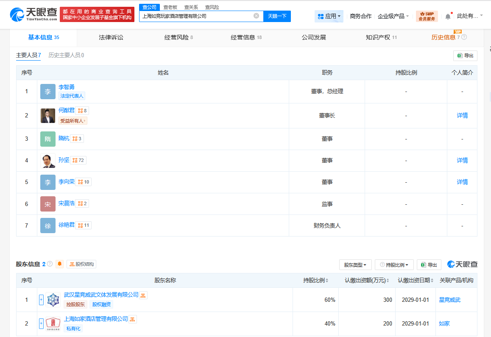This screenshot has width=491, height=337.
Task: Open the 股东类型 filter dropdown
Action: point(355,265)
